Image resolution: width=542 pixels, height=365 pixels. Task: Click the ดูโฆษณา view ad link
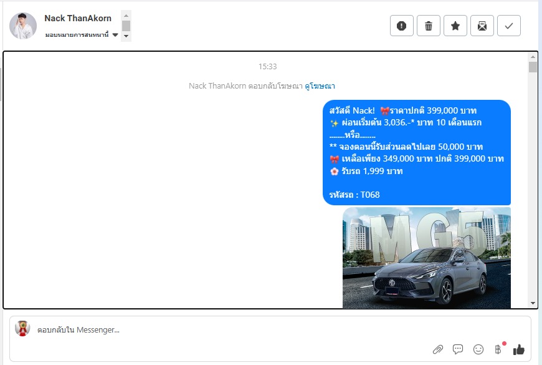pos(320,86)
